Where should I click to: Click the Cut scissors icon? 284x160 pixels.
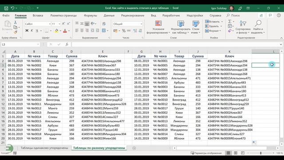click(16, 22)
